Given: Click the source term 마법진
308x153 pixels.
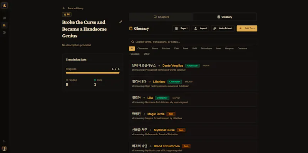Looking at the screenshot, I should pyautogui.click(x=136, y=114).
